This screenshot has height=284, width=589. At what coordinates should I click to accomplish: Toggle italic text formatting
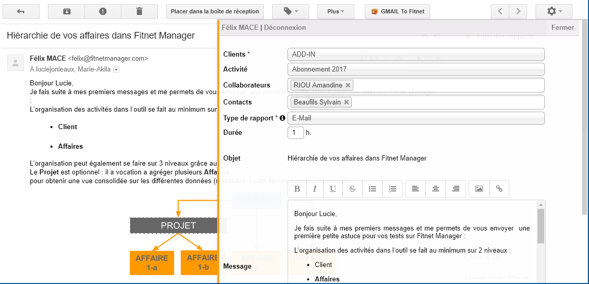tap(315, 189)
